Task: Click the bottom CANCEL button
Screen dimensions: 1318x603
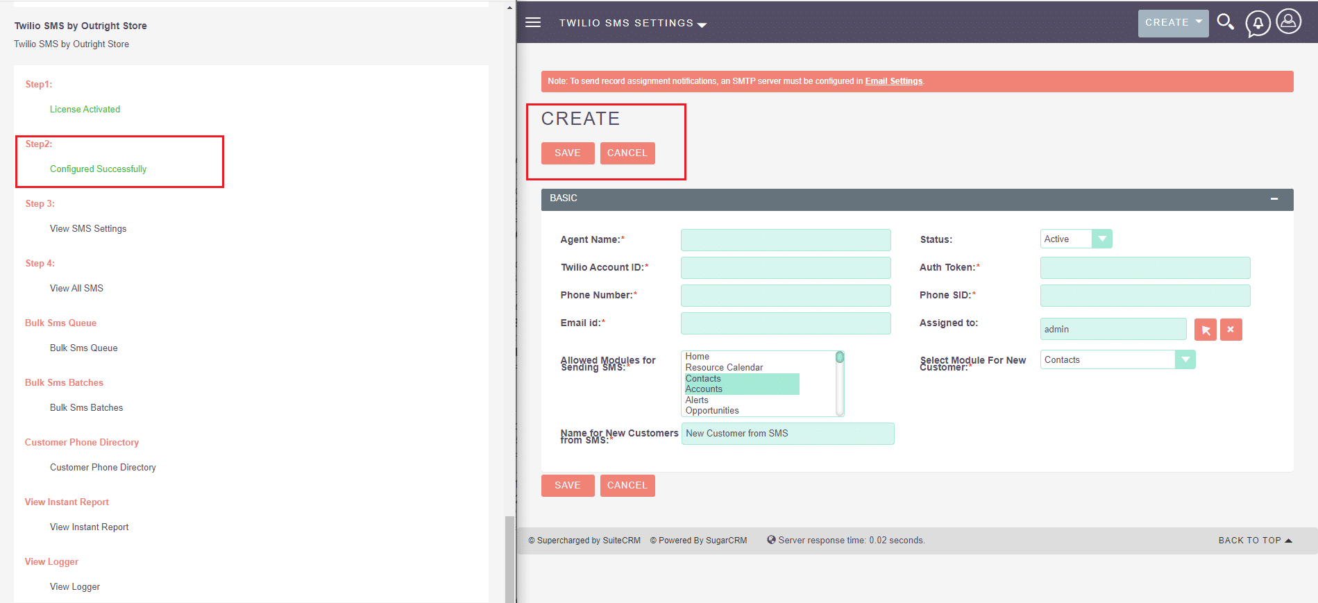Action: (627, 486)
